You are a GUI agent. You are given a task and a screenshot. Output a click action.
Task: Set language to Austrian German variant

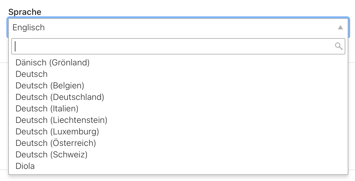(x=178, y=143)
